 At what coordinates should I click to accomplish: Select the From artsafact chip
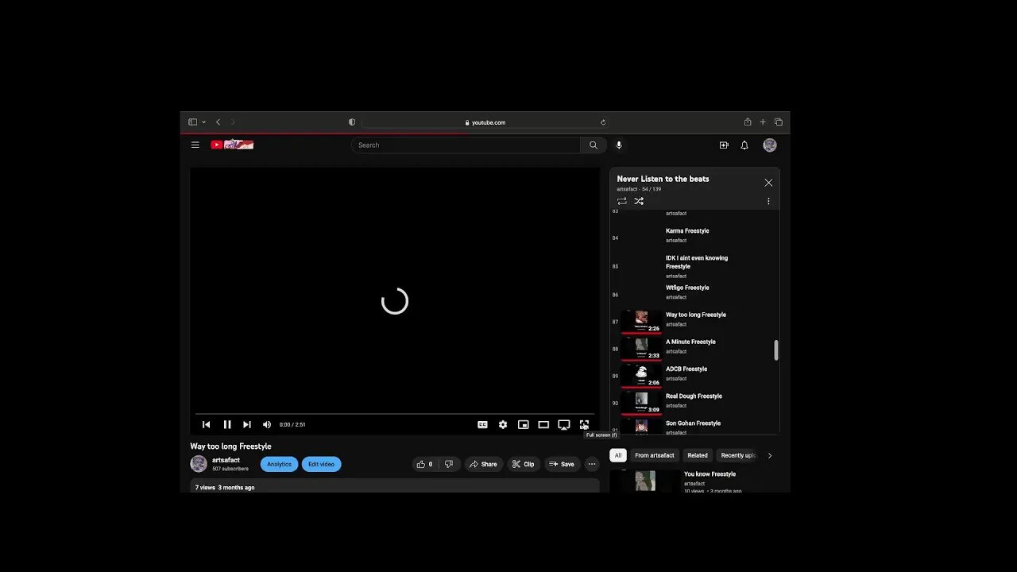655,455
